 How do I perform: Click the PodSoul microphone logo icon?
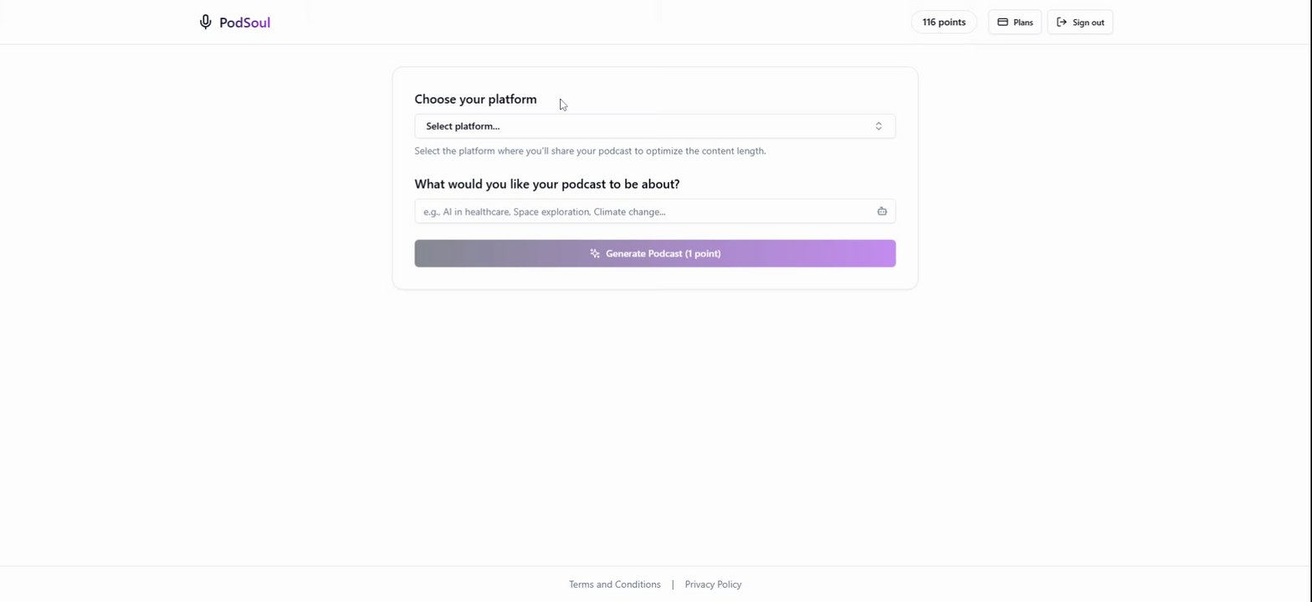[205, 22]
